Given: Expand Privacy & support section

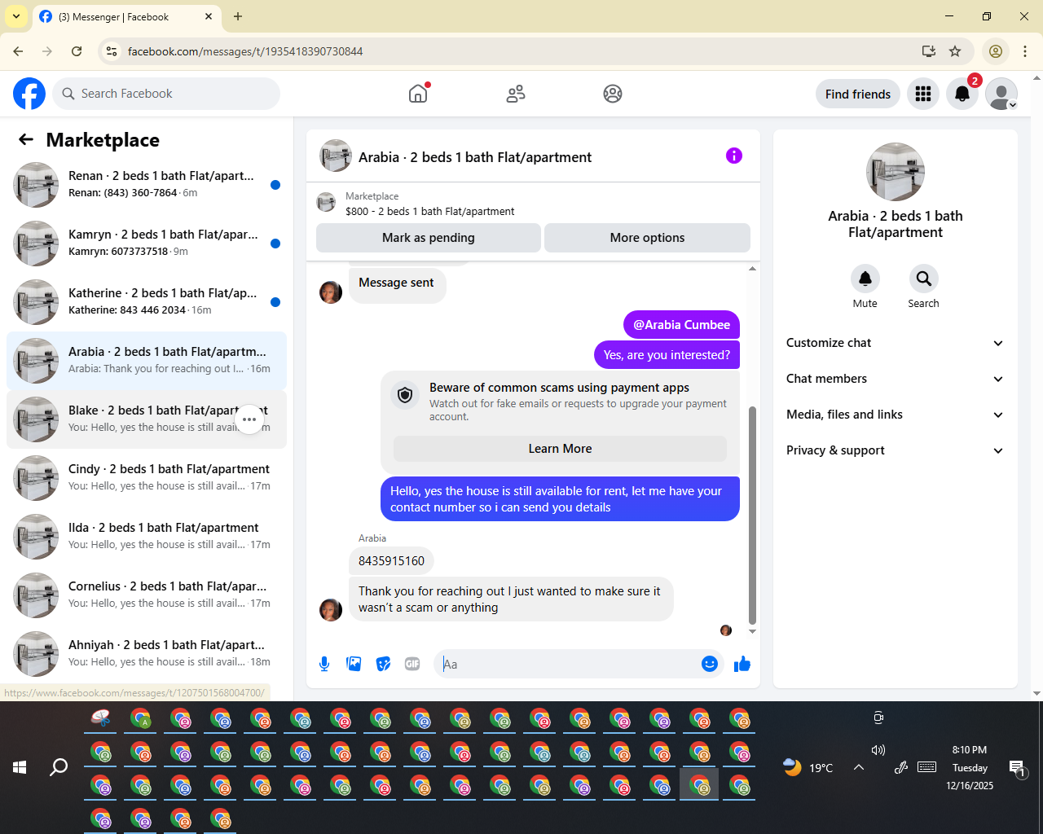Looking at the screenshot, I should coord(896,450).
